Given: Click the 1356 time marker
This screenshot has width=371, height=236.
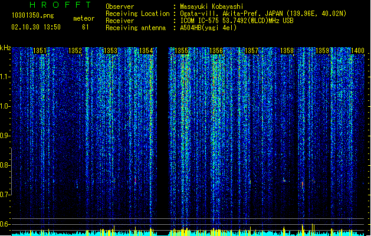Looking at the screenshot, I should point(216,51).
